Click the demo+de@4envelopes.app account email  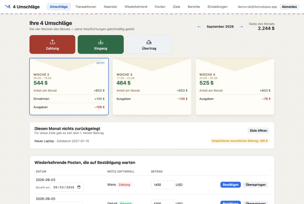pos(257,7)
